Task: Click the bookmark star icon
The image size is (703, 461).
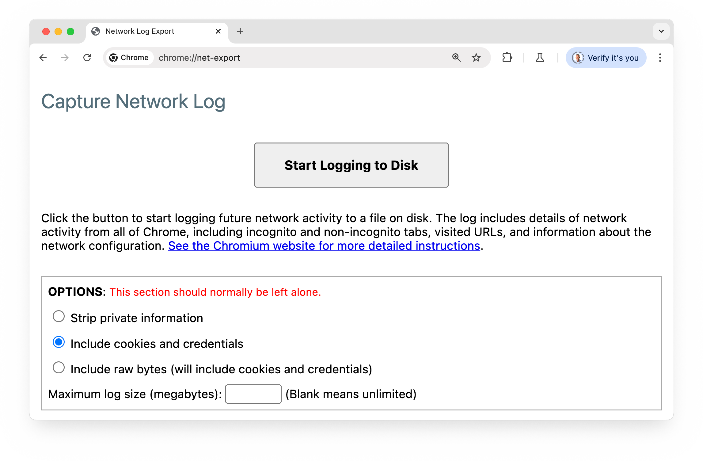Action: (475, 58)
